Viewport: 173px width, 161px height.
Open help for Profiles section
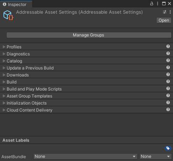point(168,46)
